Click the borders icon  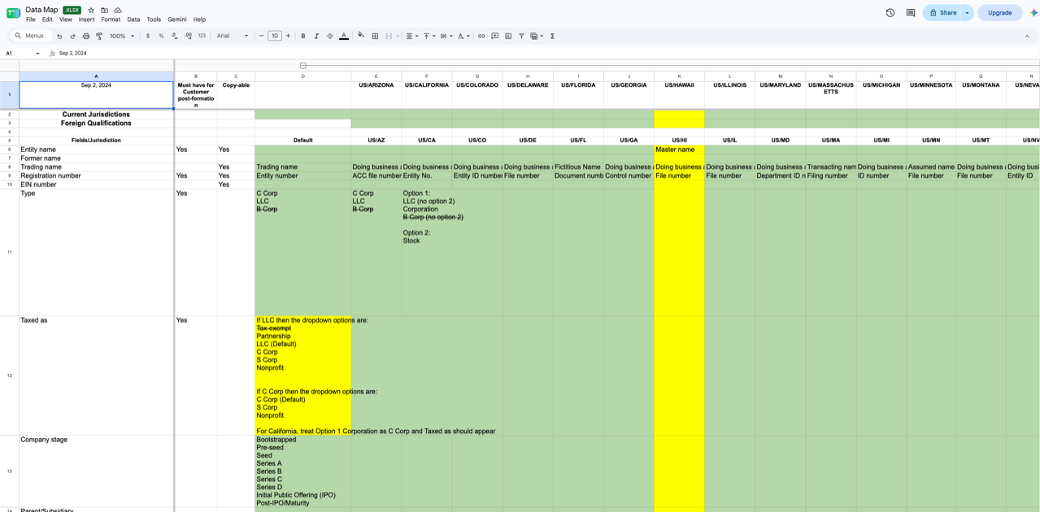click(x=375, y=36)
